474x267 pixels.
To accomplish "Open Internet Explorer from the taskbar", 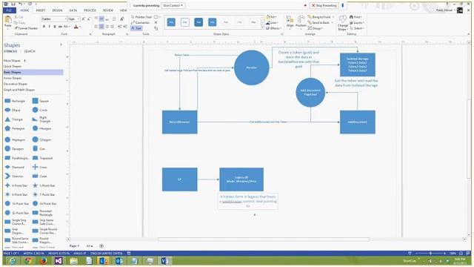I will [13, 260].
